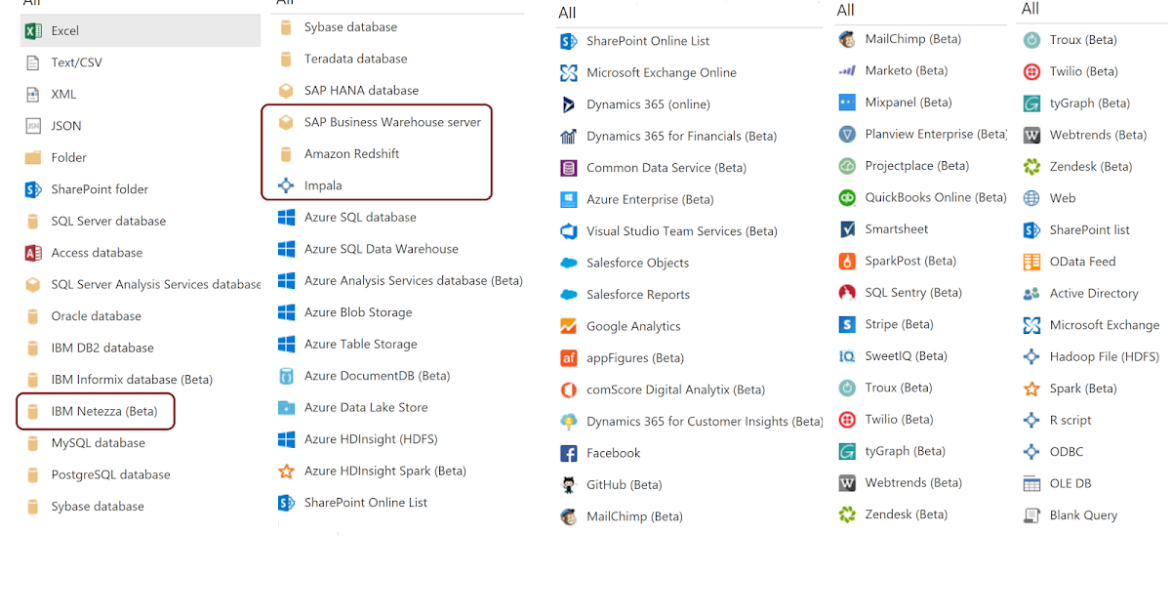This screenshot has width=1171, height=615.
Task: Select the GitHub (Beta) connector icon
Action: click(568, 484)
